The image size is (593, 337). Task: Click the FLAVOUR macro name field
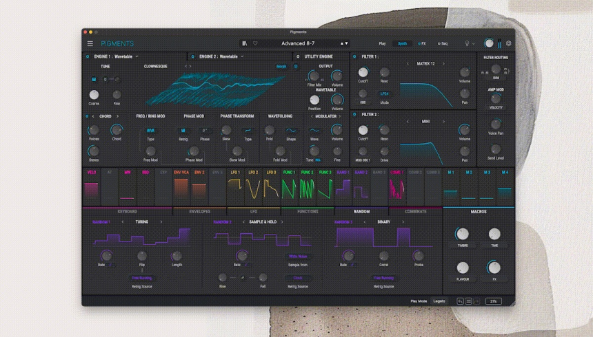pos(463,279)
